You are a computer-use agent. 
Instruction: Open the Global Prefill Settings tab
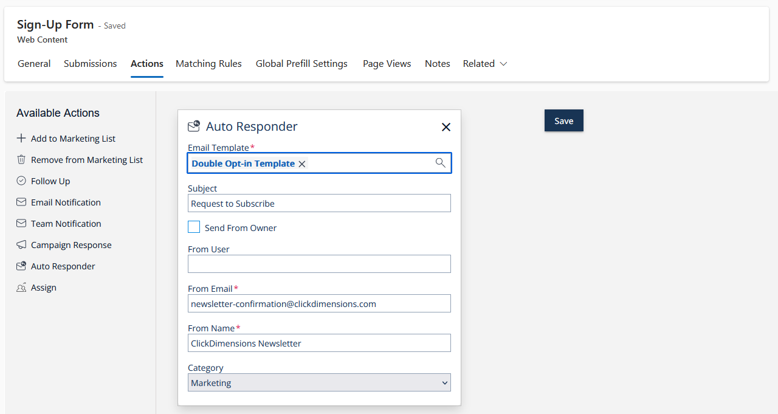[301, 63]
